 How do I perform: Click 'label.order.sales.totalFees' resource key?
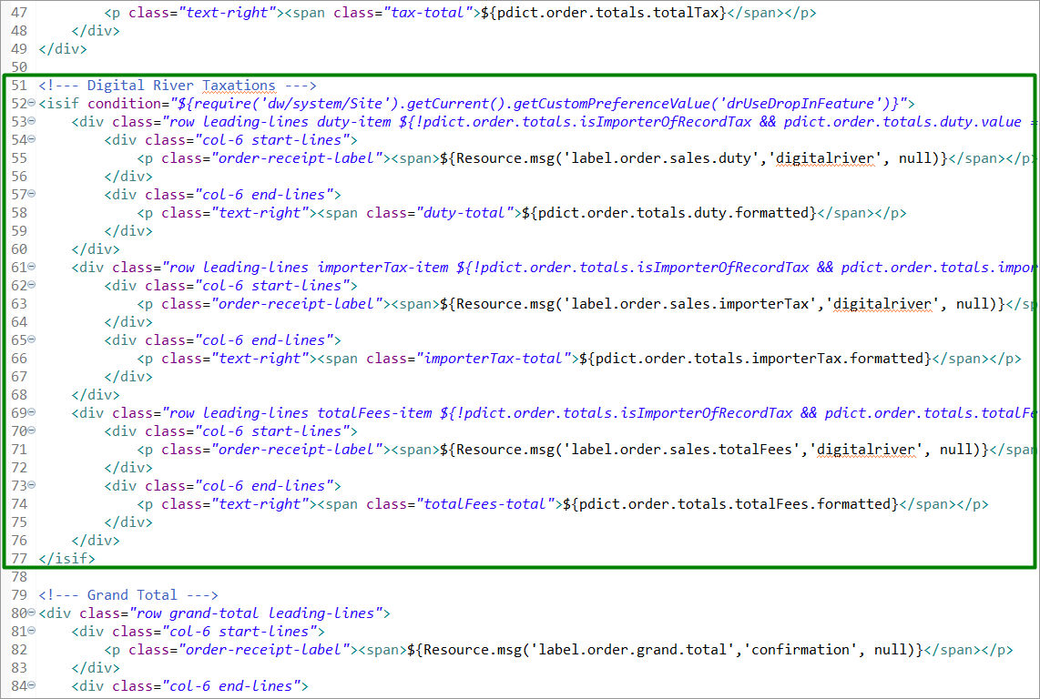pyautogui.click(x=682, y=450)
